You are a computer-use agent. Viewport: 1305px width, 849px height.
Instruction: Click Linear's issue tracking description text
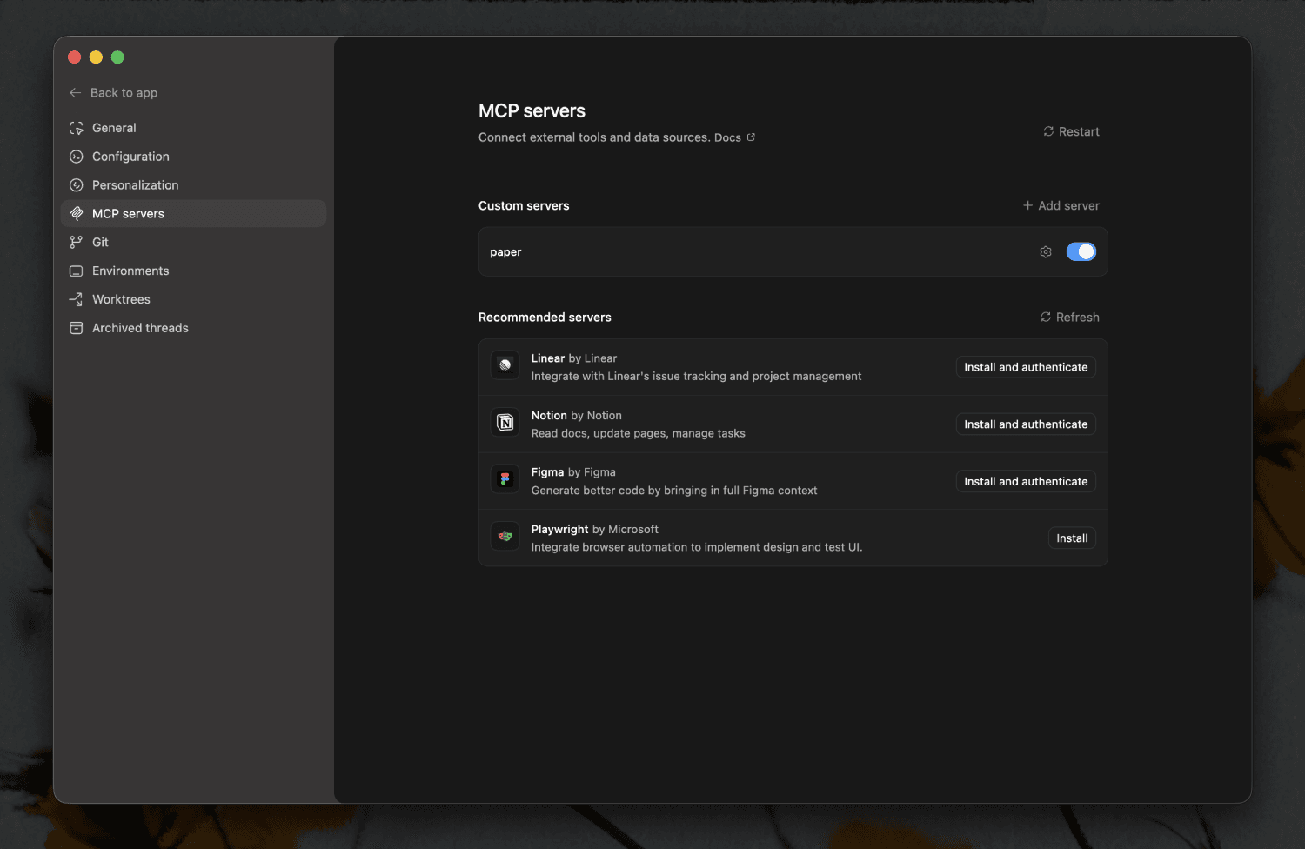[696, 376]
